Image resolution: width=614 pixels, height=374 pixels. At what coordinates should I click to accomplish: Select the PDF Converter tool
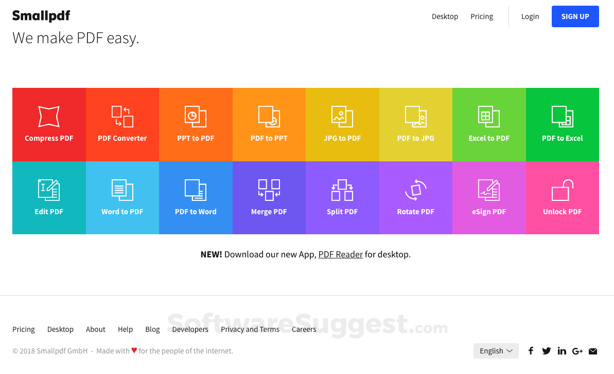click(x=122, y=124)
